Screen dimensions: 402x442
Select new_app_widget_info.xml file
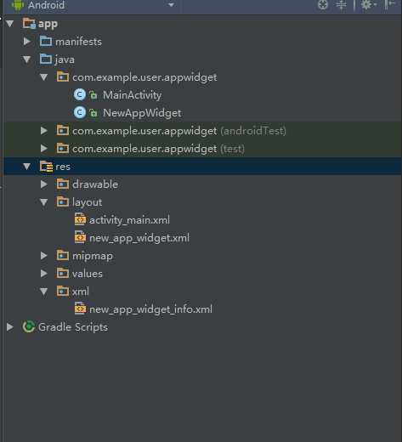(x=150, y=309)
